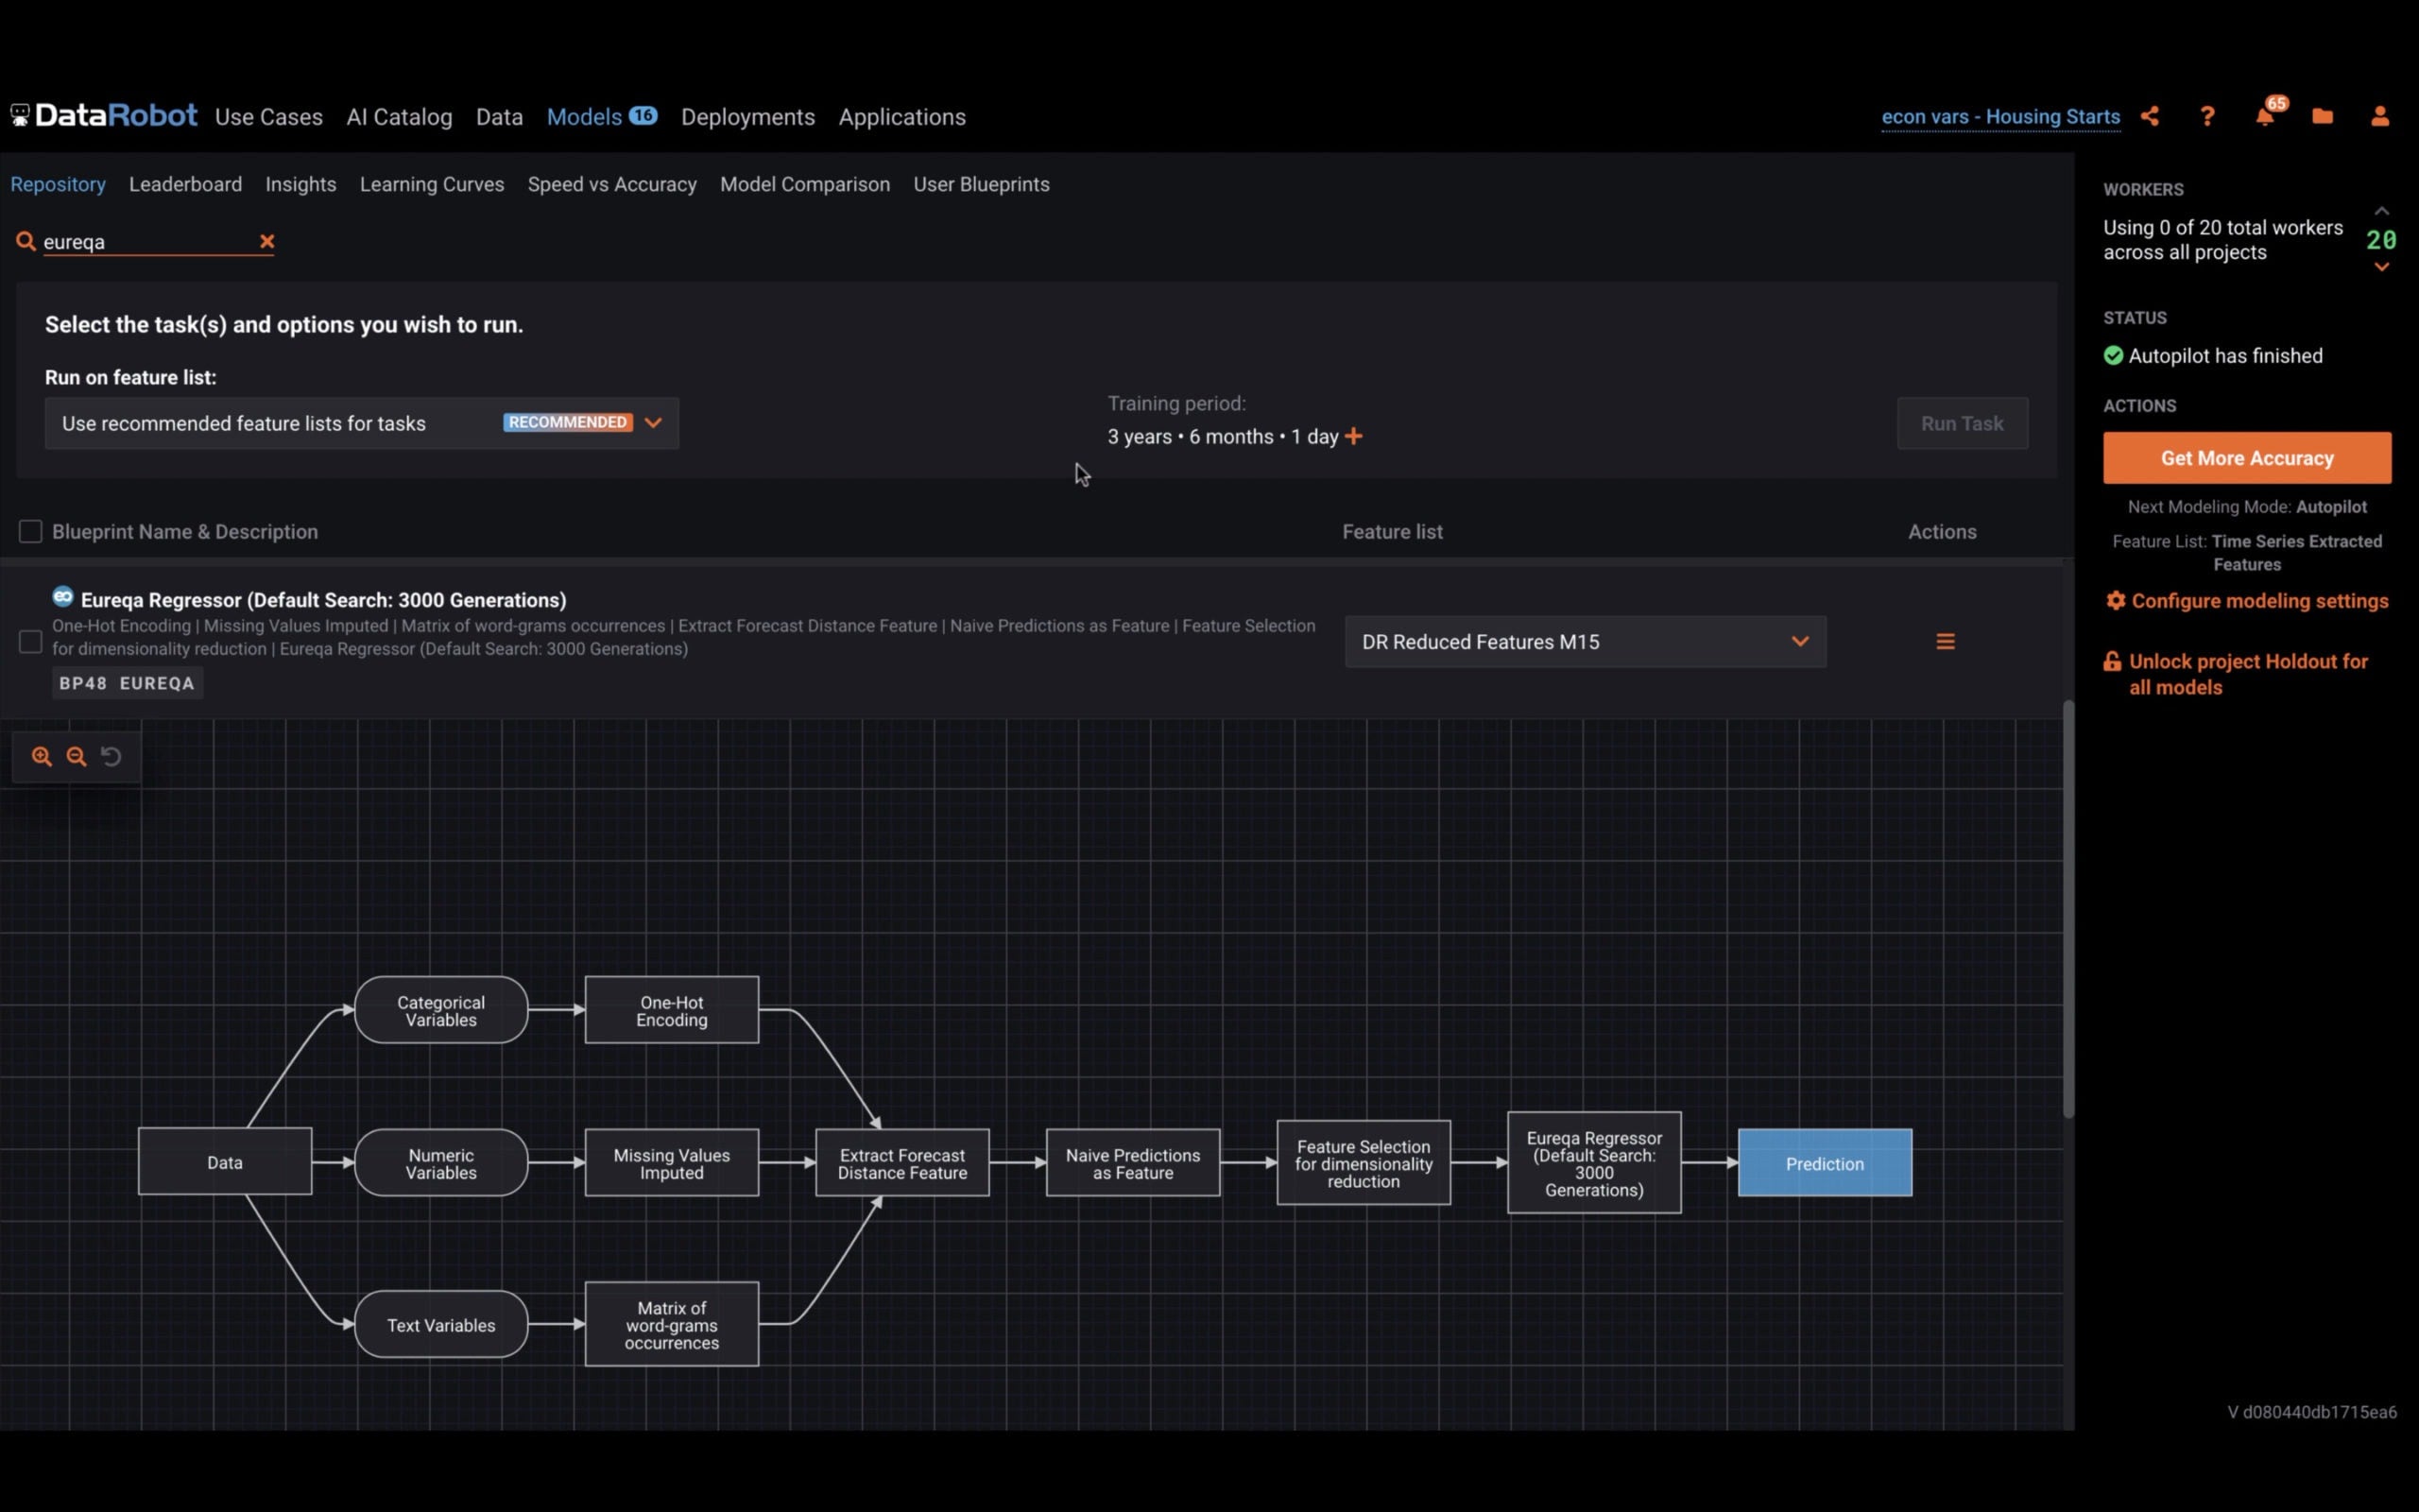Image resolution: width=2419 pixels, height=1512 pixels.
Task: Click the Autopilot finished checkmark icon
Action: tap(2113, 356)
